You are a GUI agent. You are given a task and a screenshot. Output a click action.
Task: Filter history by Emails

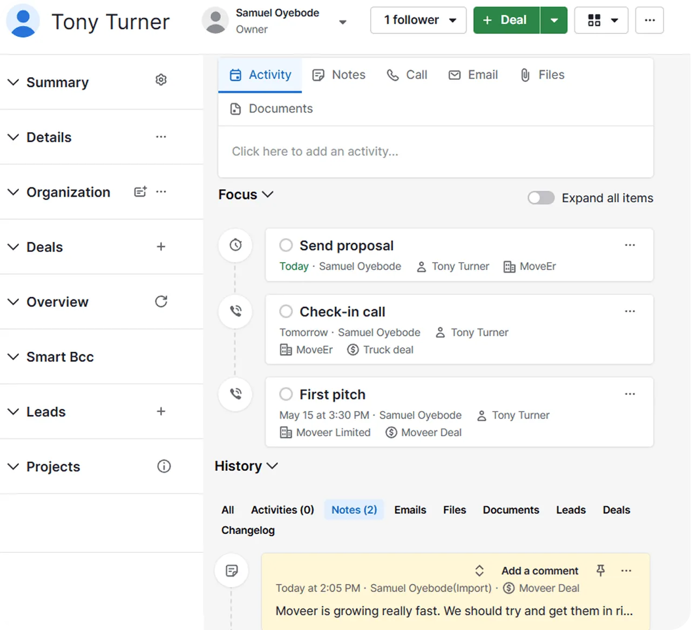click(x=410, y=510)
